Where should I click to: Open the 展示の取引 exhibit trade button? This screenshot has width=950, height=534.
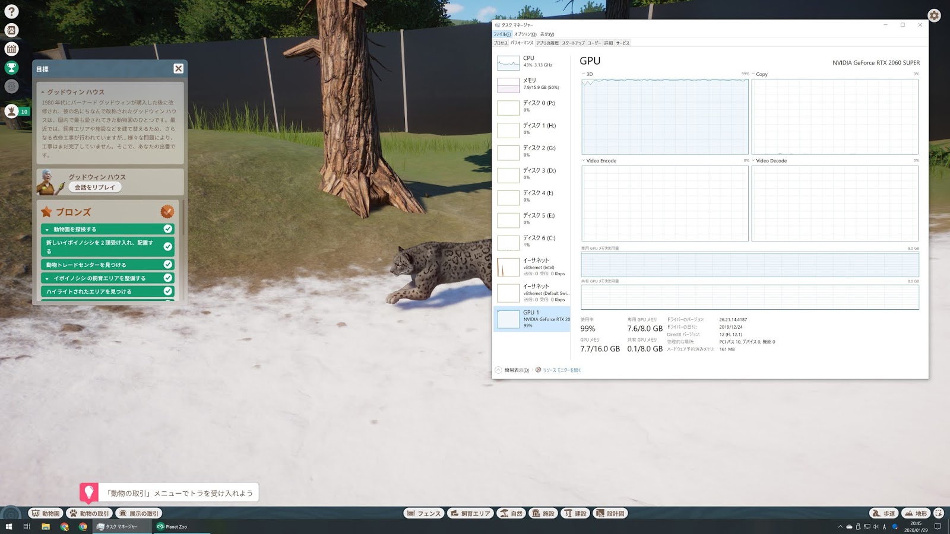pyautogui.click(x=139, y=513)
